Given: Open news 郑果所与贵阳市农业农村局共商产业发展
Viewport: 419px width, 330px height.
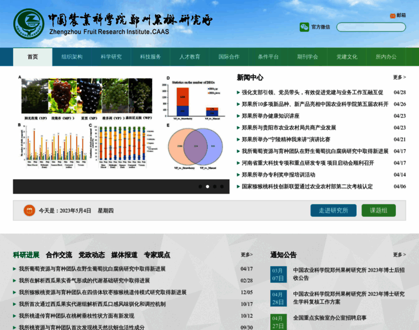Looking at the screenshot, I should point(288,128).
